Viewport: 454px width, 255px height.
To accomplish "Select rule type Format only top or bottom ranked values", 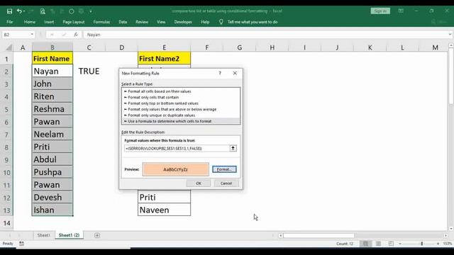I will 181,103.
